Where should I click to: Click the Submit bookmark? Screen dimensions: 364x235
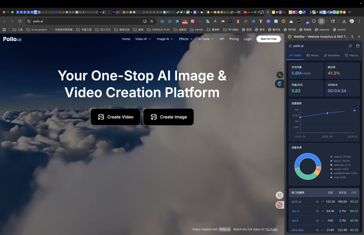click(x=339, y=30)
